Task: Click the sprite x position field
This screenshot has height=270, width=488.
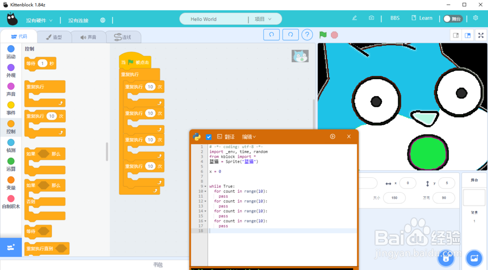Action: (x=407, y=183)
